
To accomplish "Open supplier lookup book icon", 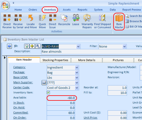I will pyautogui.click(x=44, y=83).
